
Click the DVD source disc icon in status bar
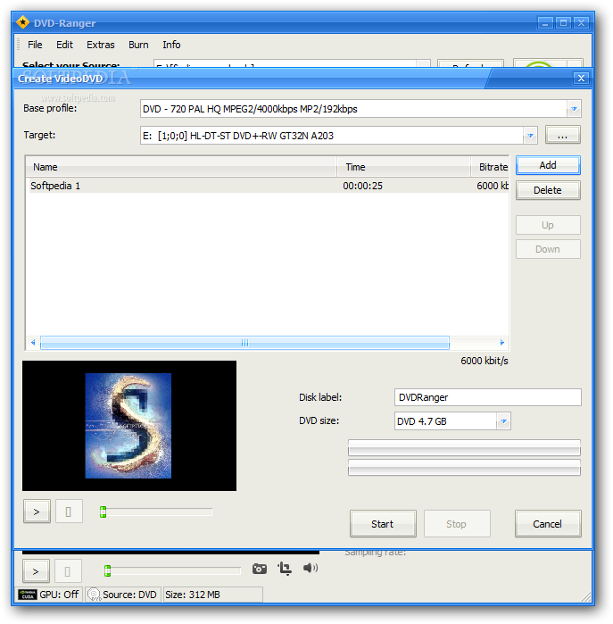point(94,595)
